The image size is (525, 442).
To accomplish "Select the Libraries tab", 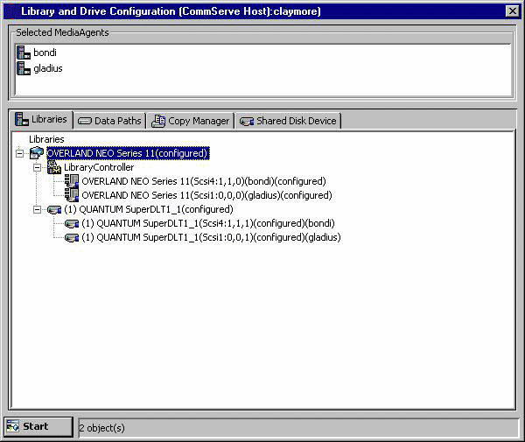I will 41,120.
